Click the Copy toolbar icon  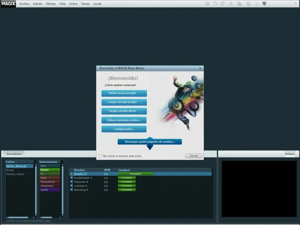click(x=239, y=4)
